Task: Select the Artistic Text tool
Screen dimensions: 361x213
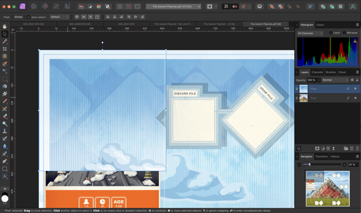Action: coord(5,176)
